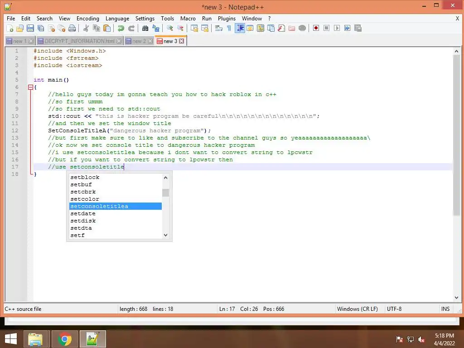Click the Playback macro icon

(337, 28)
